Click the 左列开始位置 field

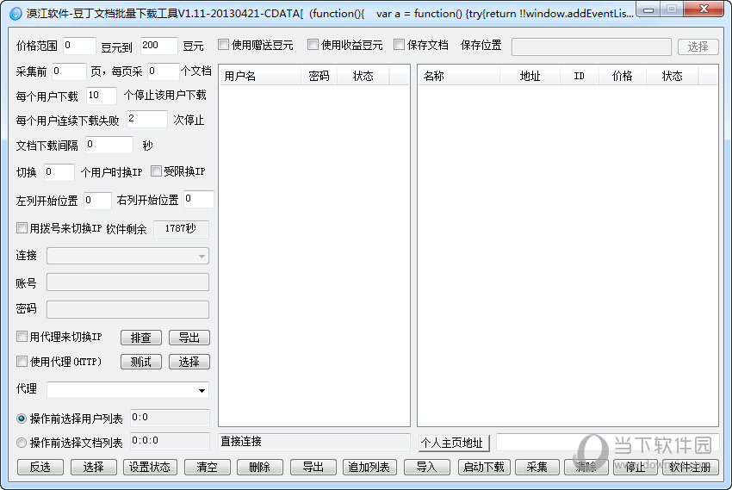tap(97, 201)
